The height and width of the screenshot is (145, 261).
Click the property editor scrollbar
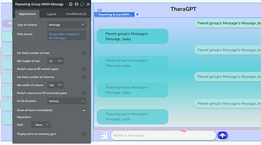[x=90, y=38]
